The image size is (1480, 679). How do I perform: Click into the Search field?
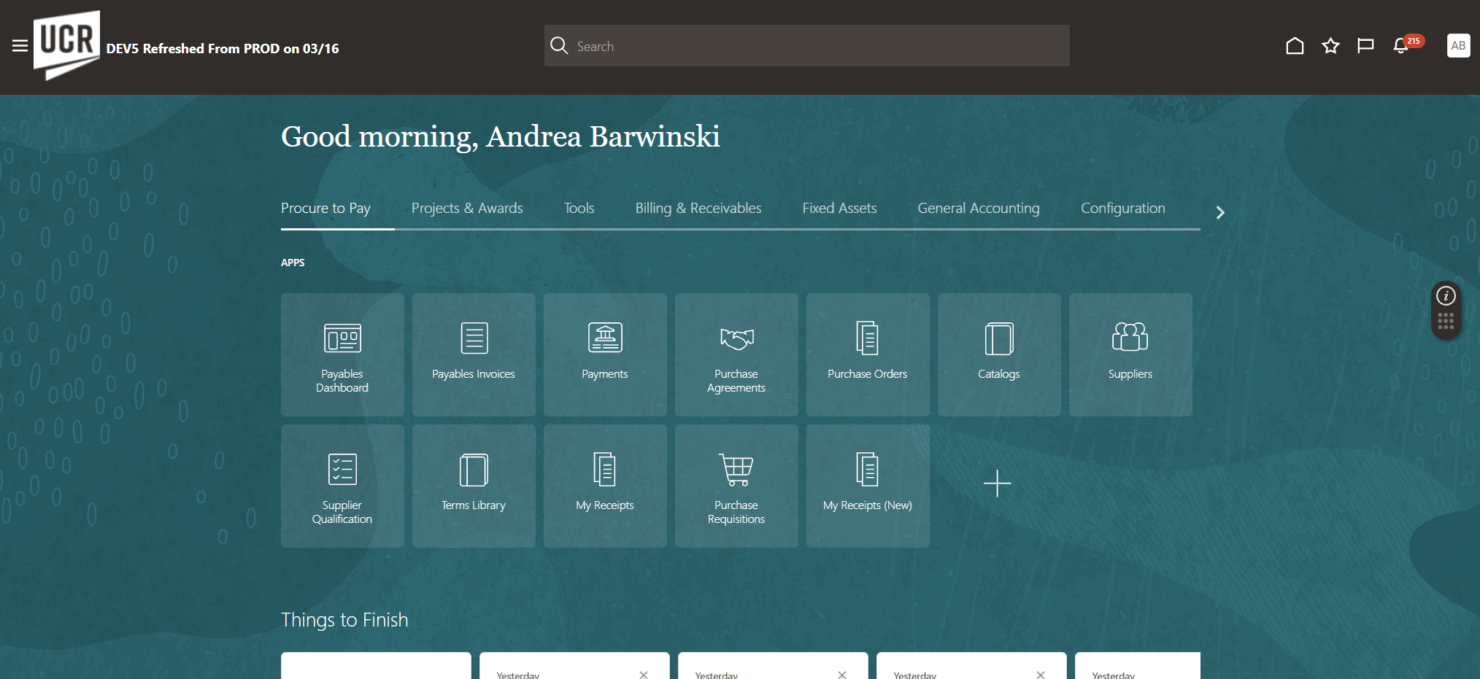807,46
